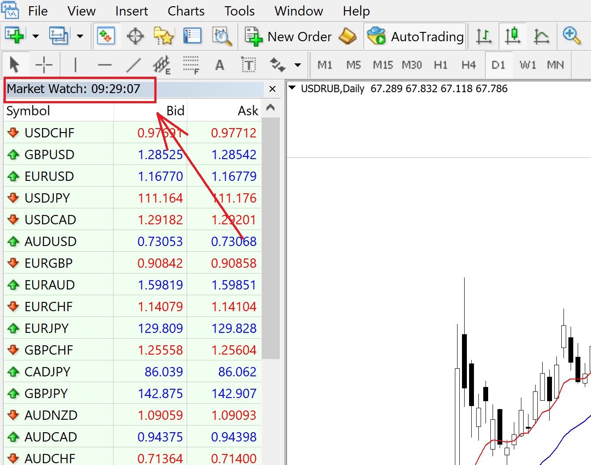The image size is (591, 465).
Task: Pick the horizontal line drawing tool
Action: [105, 65]
